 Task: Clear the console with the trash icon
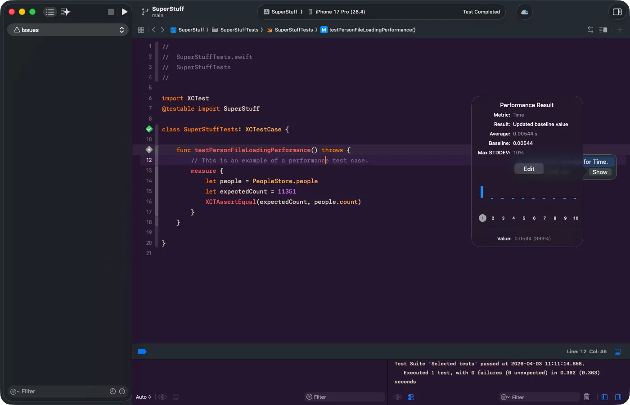coord(587,397)
